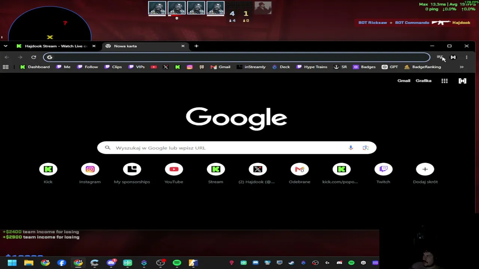Open the Stream shortcut tile

pos(216,174)
